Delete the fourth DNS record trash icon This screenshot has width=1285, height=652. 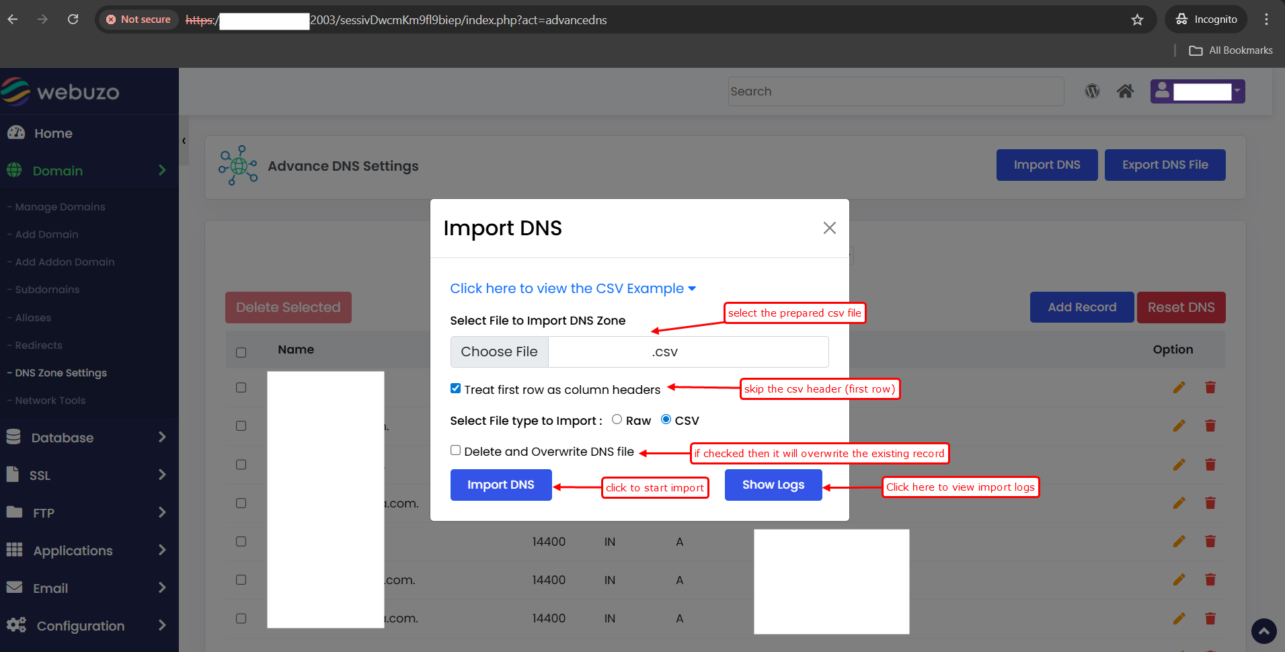pyautogui.click(x=1210, y=503)
